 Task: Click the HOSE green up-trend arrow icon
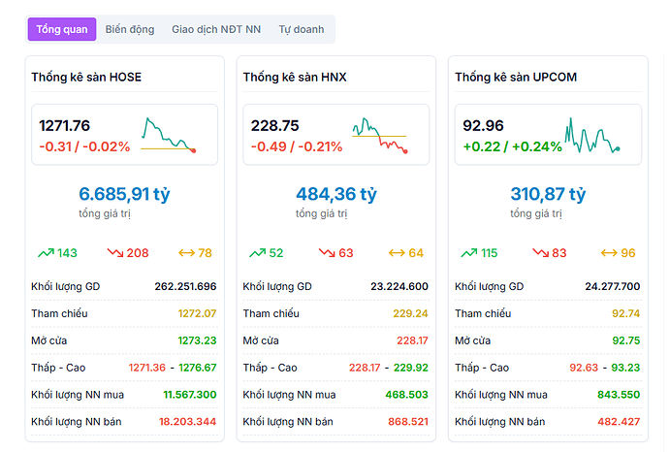coord(46,253)
